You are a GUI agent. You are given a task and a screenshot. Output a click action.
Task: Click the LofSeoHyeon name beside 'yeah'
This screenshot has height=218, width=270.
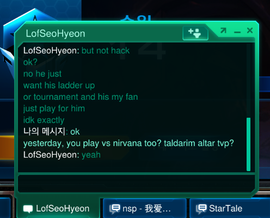[x=51, y=155]
